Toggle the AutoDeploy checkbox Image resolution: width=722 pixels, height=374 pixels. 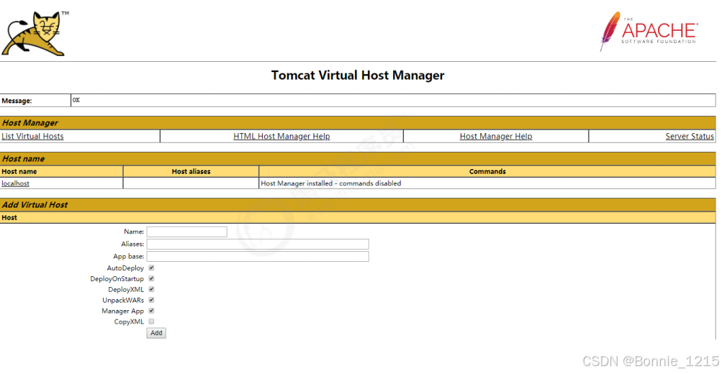pyautogui.click(x=151, y=268)
